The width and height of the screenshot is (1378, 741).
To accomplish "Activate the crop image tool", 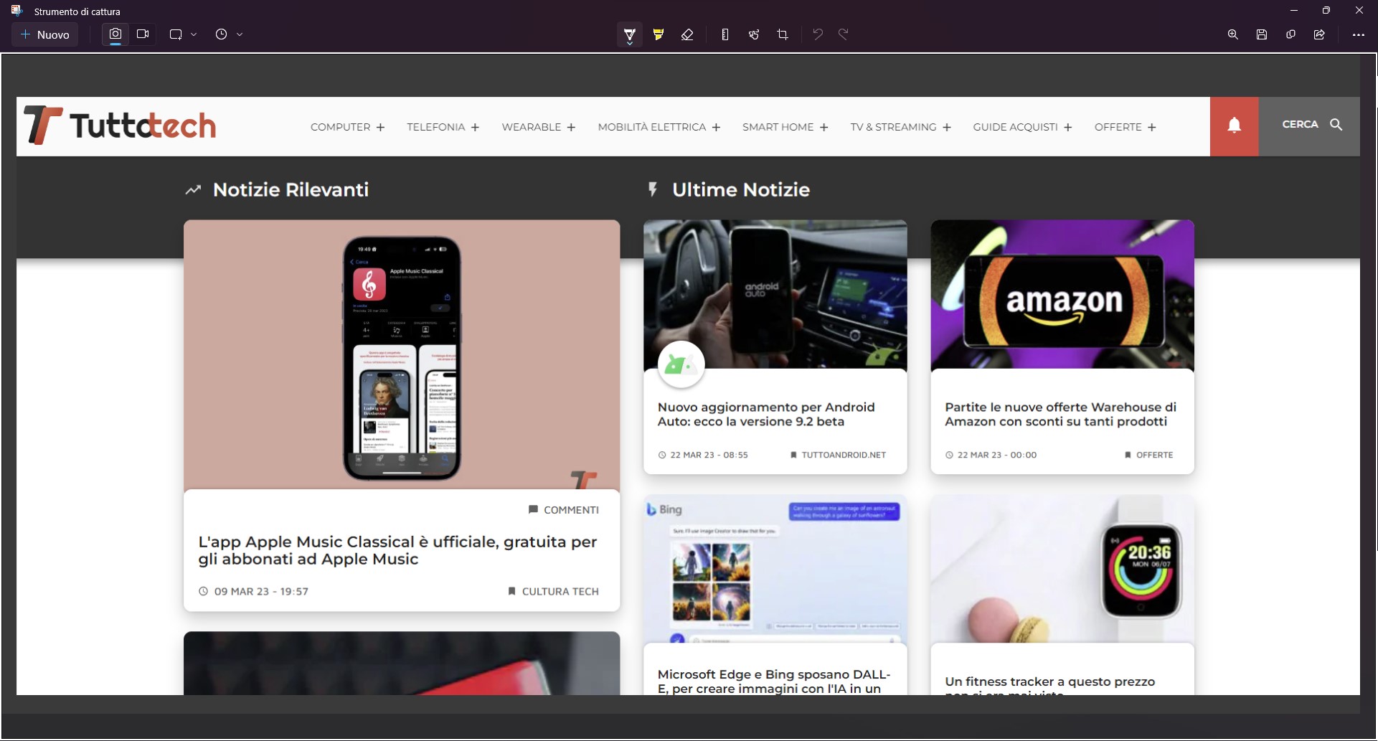I will click(782, 34).
